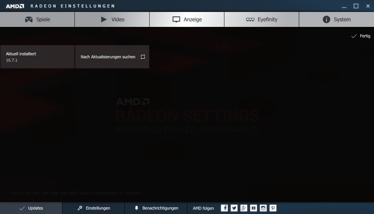Click the Fertig button

click(361, 36)
